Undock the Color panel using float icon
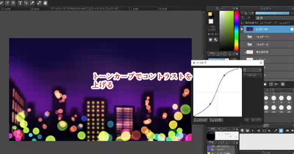Screen dimensions: 294x154 [x=234, y=8]
